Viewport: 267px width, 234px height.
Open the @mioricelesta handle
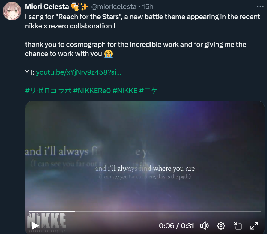point(114,7)
